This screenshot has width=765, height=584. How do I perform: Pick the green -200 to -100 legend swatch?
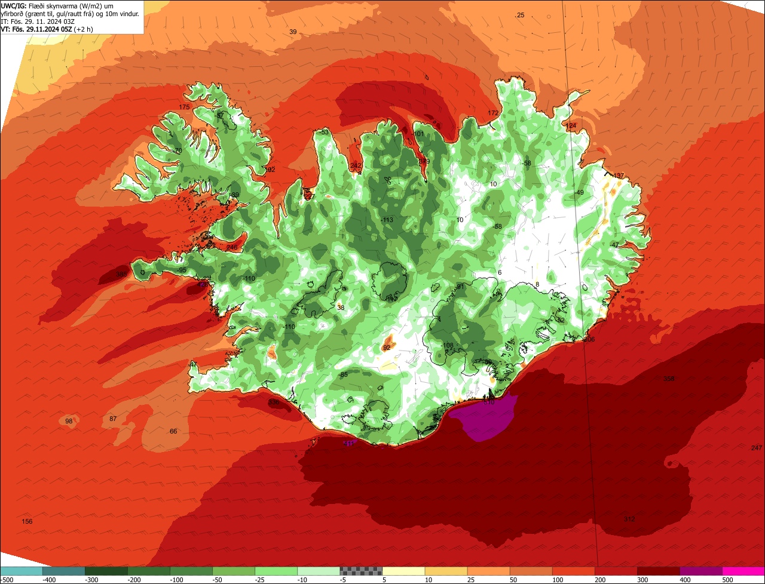pyautogui.click(x=149, y=571)
